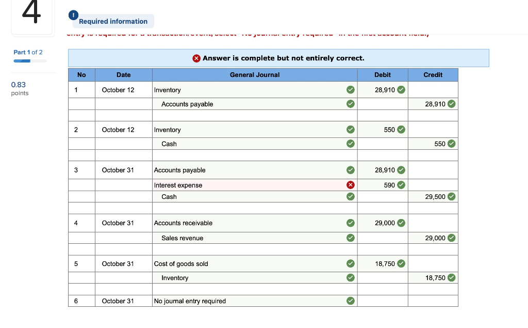Image resolution: width=528 pixels, height=328 pixels.
Task: Select the Date cell for entry 3
Action: pos(123,170)
